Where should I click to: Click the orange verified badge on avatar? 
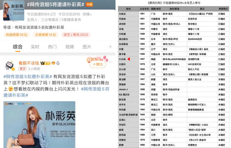(13, 69)
